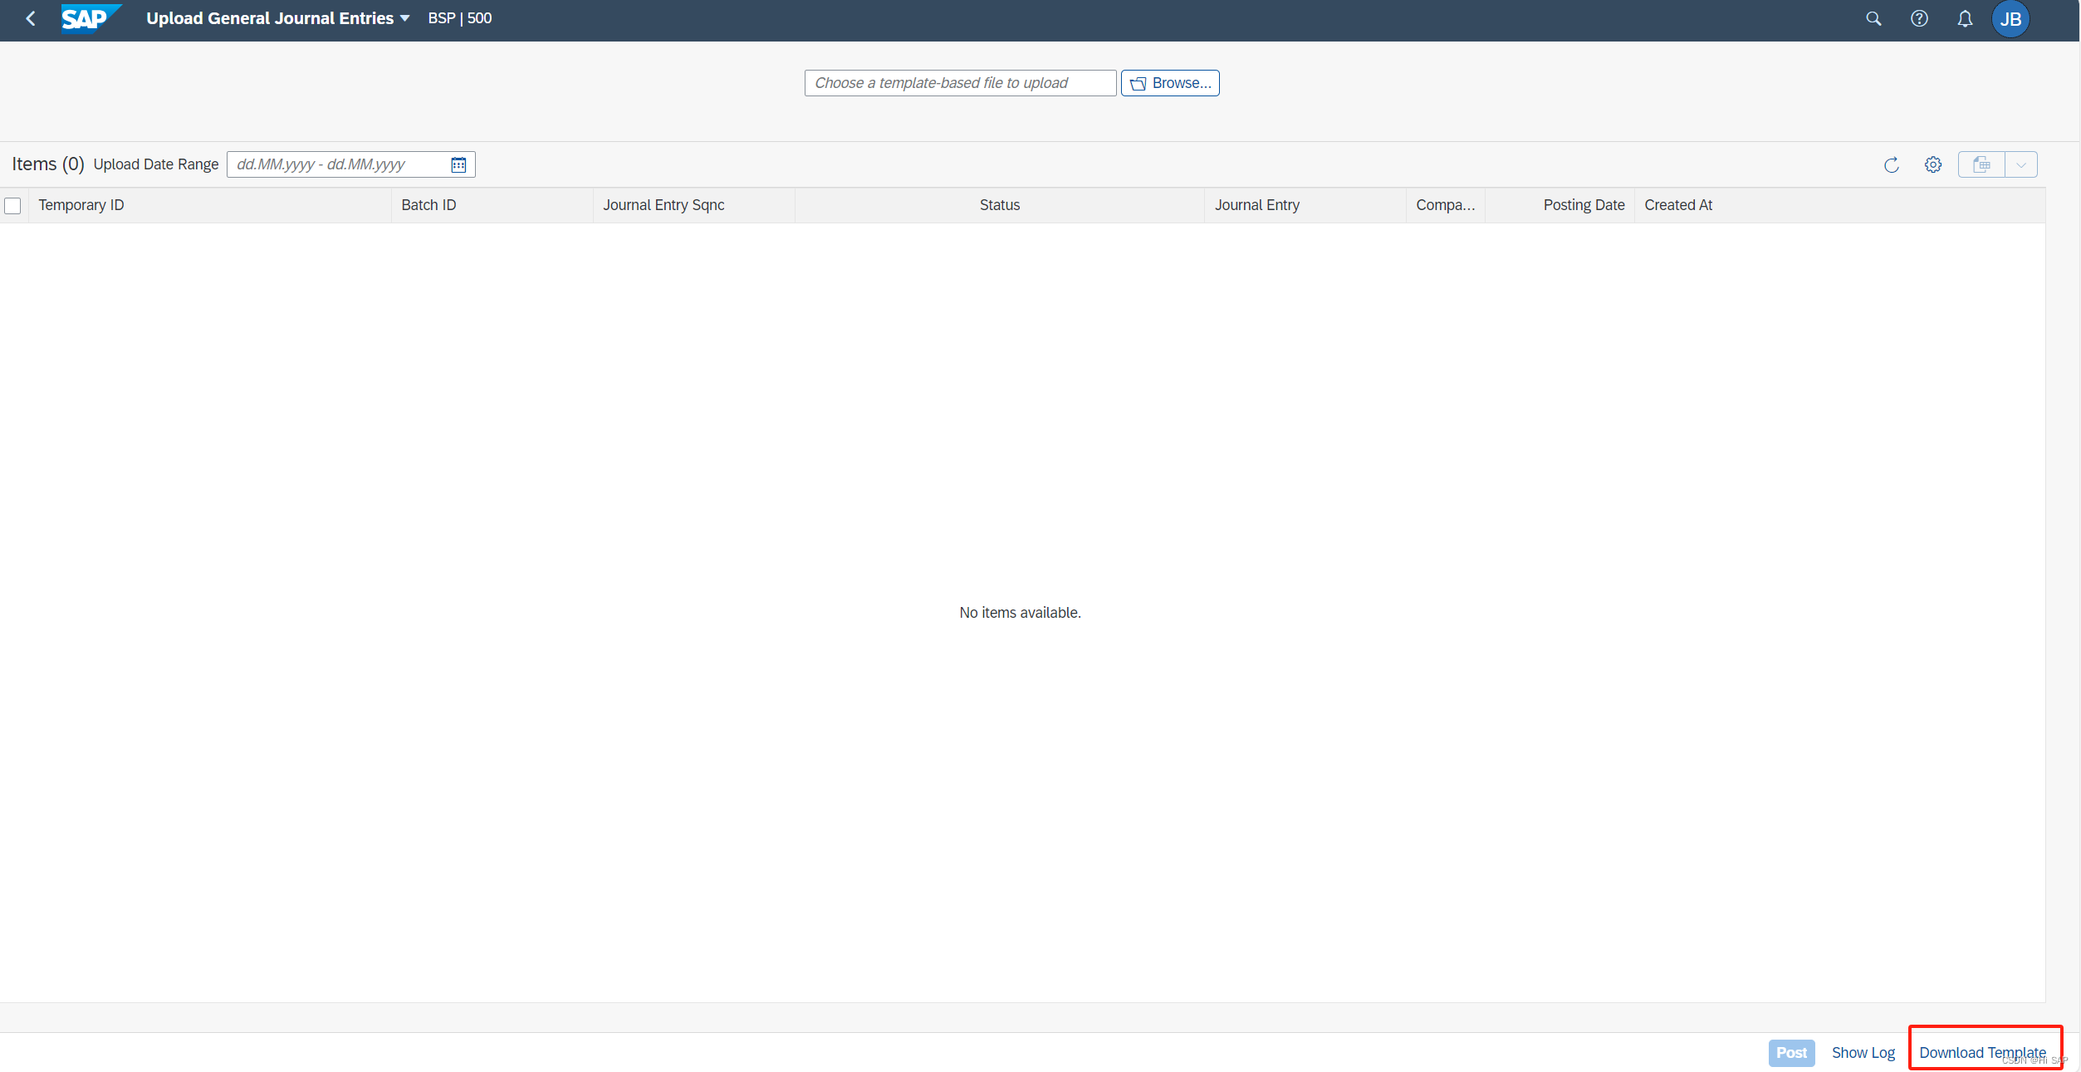Open table settings gear icon
This screenshot has width=2081, height=1072.
click(1933, 164)
